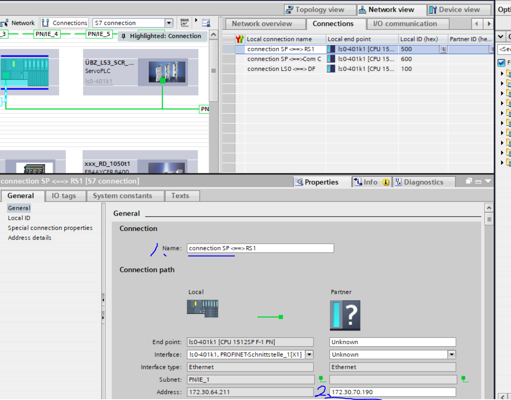Click the Network toolbar icon
Image resolution: width=511 pixels, height=400 pixels.
[x=5, y=23]
